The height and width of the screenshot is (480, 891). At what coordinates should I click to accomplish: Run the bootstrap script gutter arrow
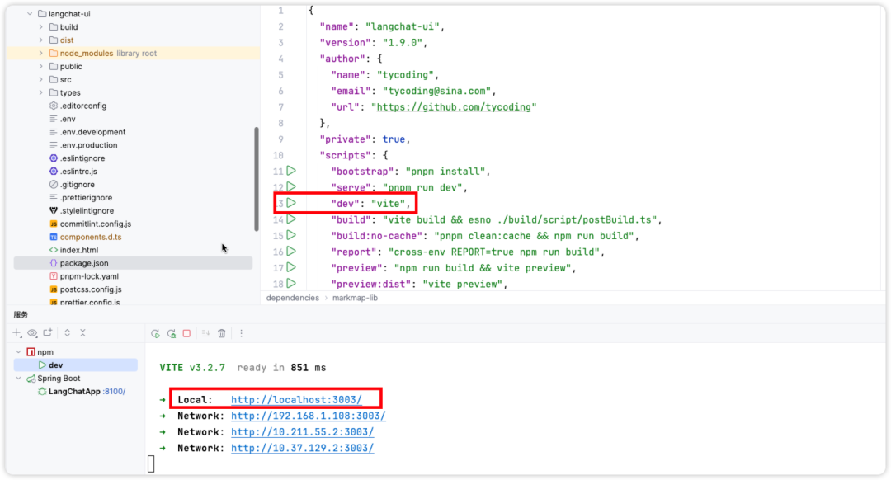[x=291, y=171]
